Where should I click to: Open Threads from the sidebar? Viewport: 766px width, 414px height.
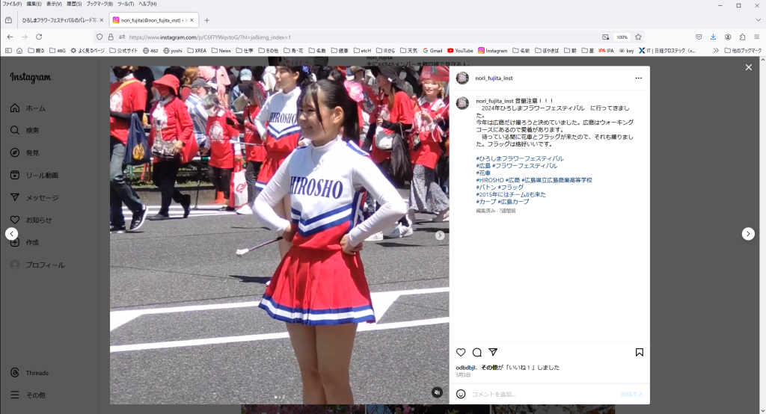[x=29, y=373]
